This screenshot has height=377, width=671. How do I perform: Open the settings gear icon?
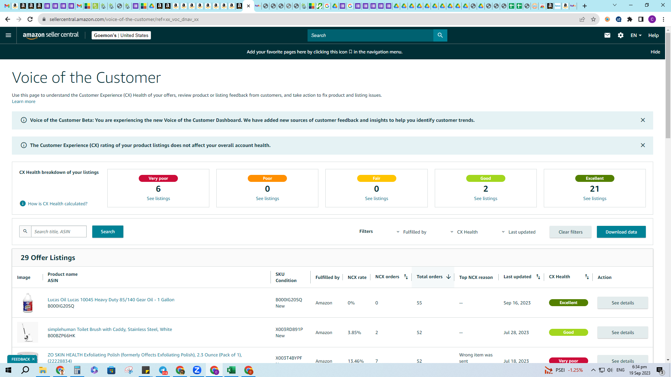[x=621, y=35]
